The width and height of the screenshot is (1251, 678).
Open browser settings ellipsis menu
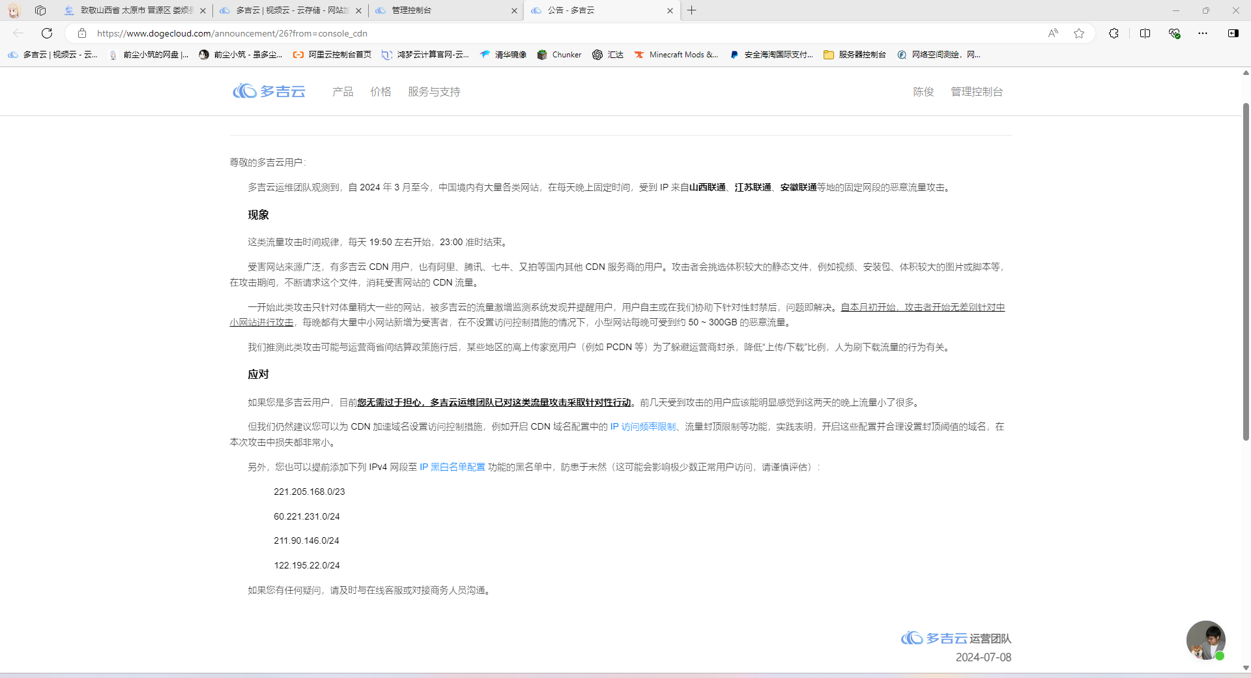tap(1203, 33)
